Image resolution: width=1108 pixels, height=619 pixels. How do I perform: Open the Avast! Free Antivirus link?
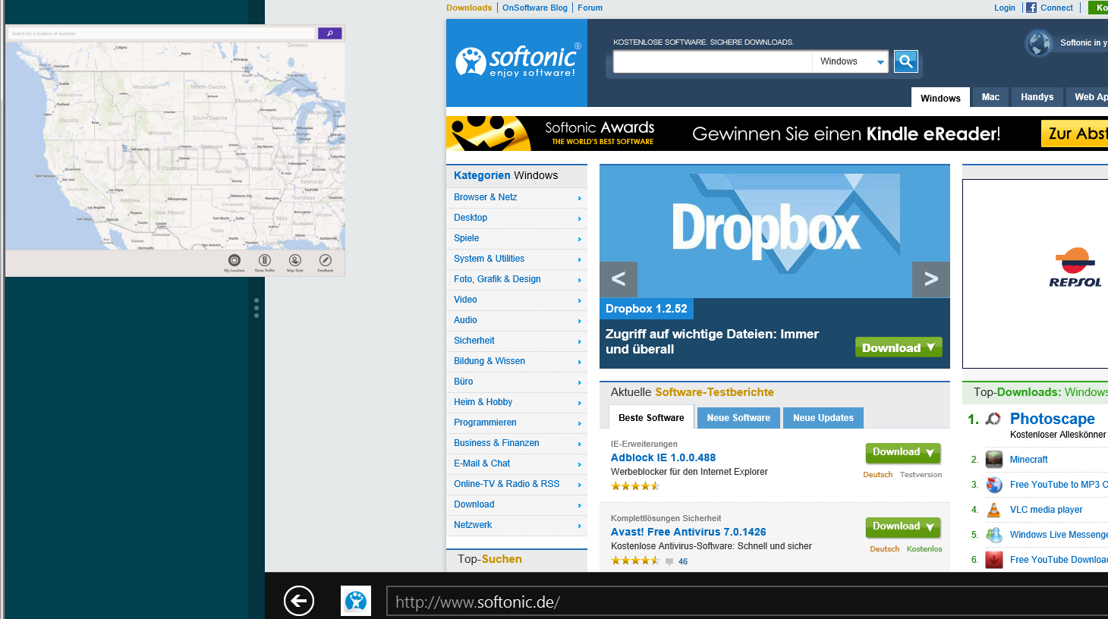[688, 532]
